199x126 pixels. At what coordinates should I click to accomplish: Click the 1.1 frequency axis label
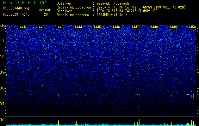[3, 41]
